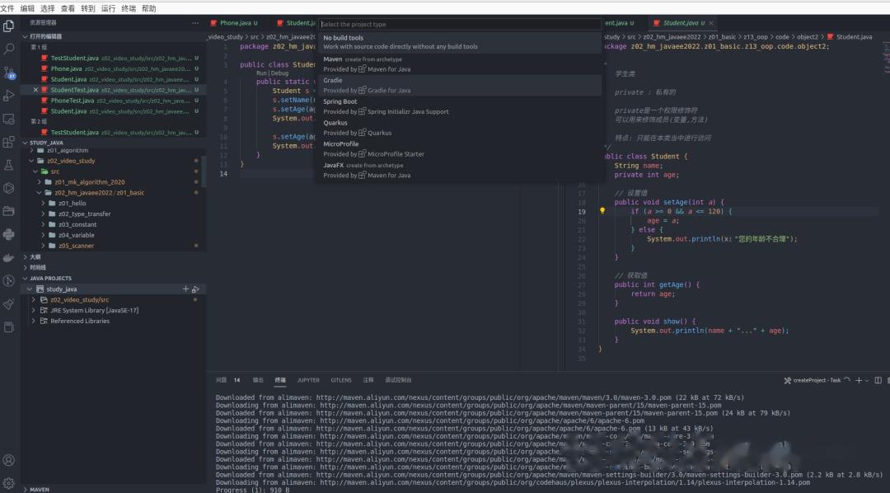Click the project type search input
Screen dimensions: 890x493
pyautogui.click(x=460, y=24)
